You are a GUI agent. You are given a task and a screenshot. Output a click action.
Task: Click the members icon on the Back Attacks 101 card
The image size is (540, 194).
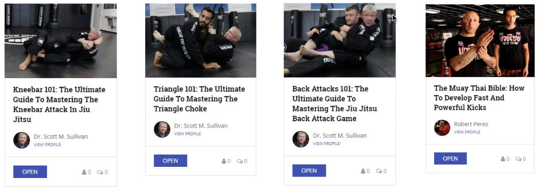(363, 171)
